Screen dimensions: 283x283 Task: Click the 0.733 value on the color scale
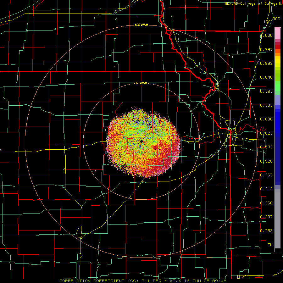click(x=266, y=105)
